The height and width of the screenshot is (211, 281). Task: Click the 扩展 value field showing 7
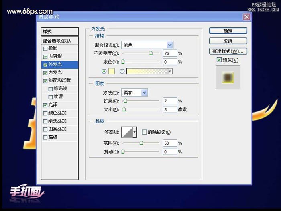point(170,101)
